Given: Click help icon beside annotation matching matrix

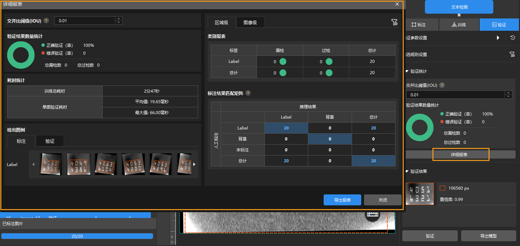Looking at the screenshot, I should pyautogui.click(x=248, y=93).
